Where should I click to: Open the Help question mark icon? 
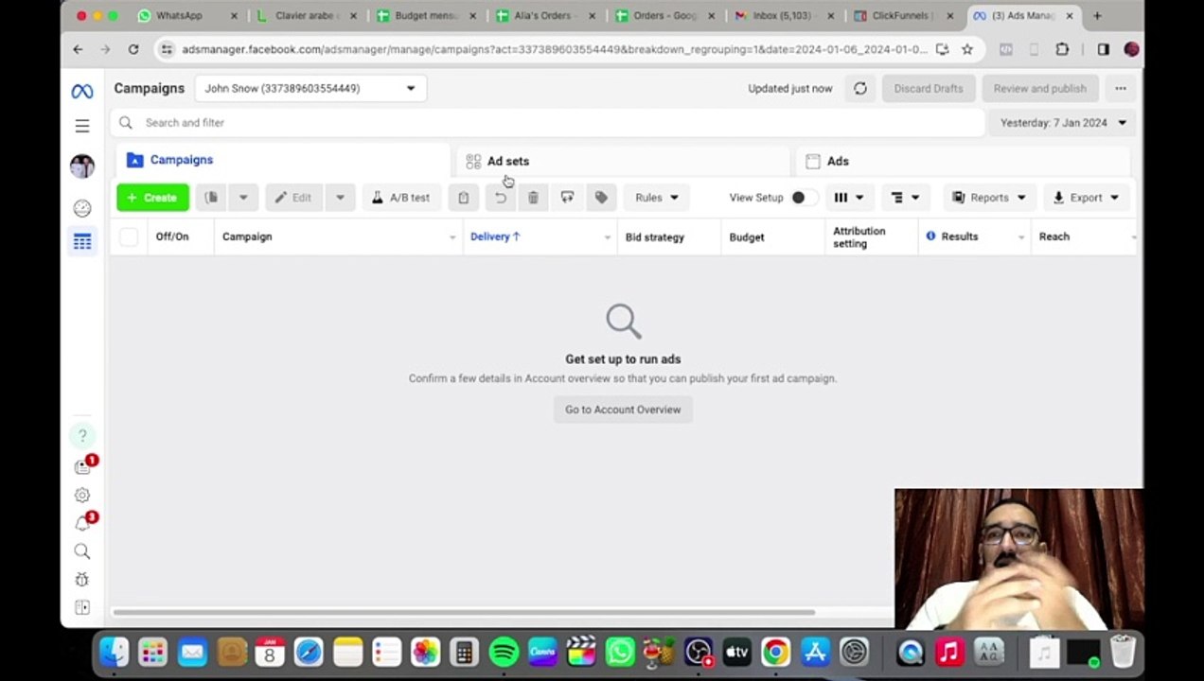82,435
